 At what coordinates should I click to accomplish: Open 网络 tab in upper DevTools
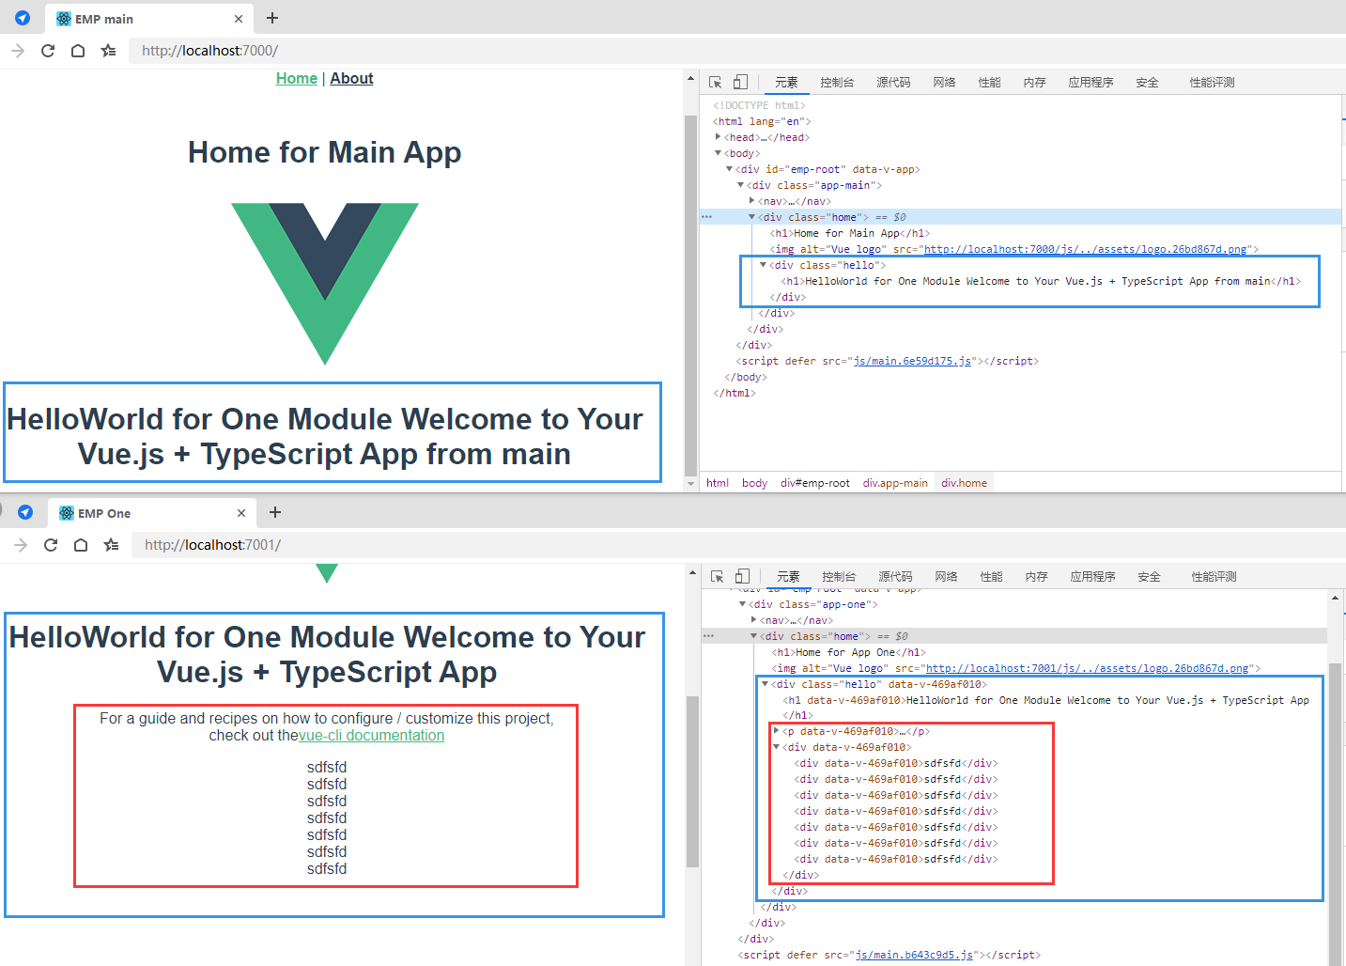[x=944, y=83]
